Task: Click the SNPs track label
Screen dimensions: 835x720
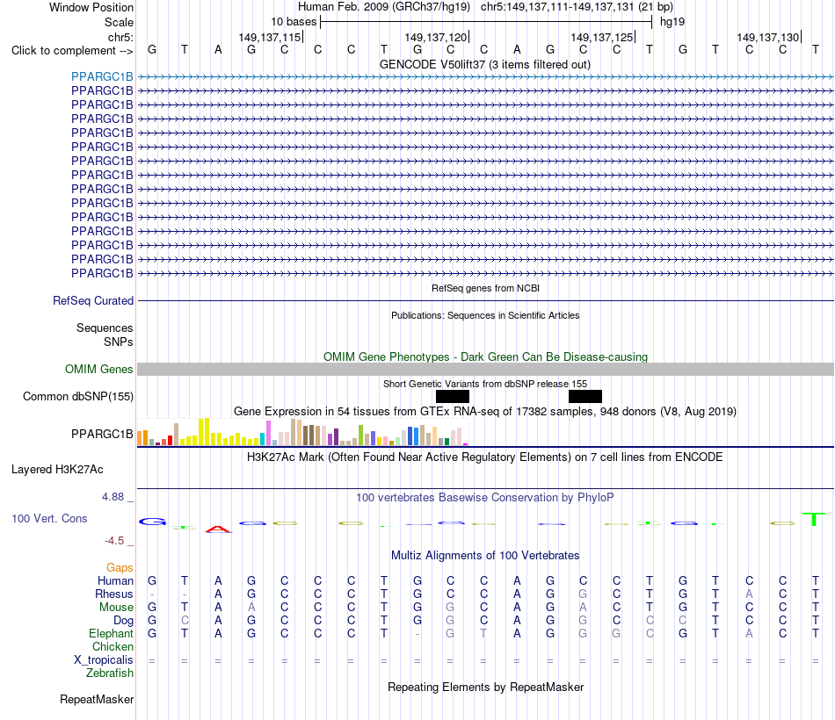Action: click(119, 342)
